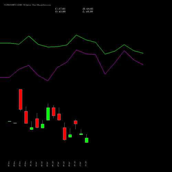Viewport: 172px width, 172px height.
Task: Click the 30 Jun date axis label
Action: coord(31,164)
